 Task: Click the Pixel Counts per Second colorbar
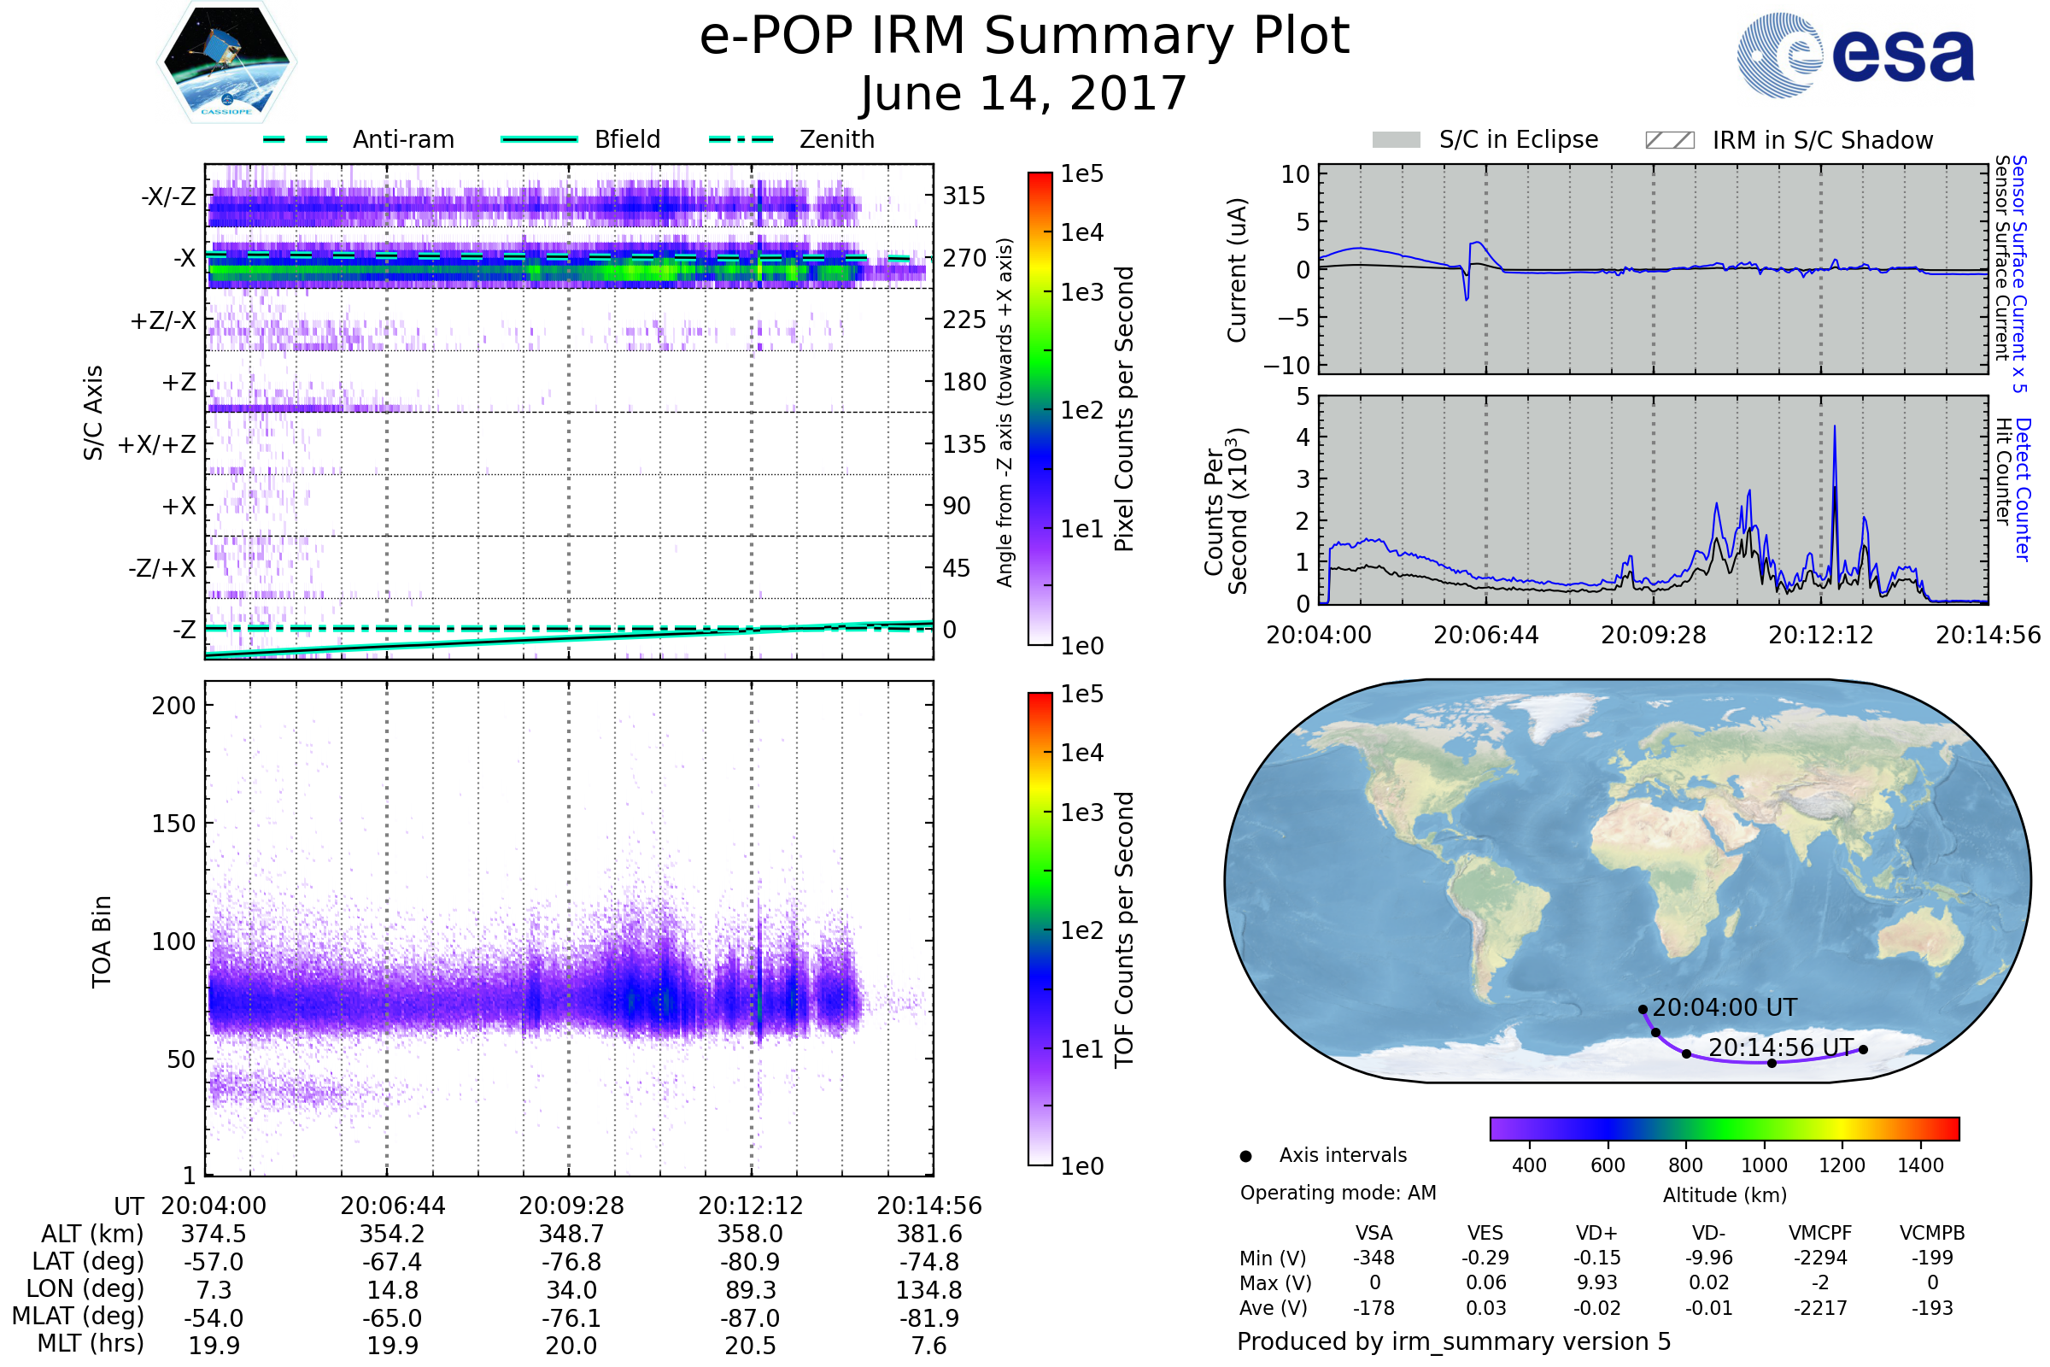pyautogui.click(x=1040, y=408)
